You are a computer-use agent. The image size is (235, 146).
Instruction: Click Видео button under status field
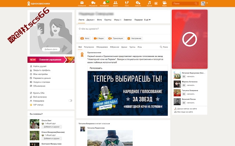[99, 38]
